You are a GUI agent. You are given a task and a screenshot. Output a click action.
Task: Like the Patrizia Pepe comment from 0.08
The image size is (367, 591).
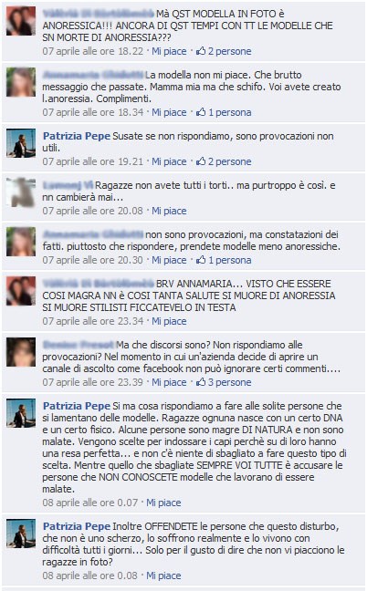(x=163, y=575)
